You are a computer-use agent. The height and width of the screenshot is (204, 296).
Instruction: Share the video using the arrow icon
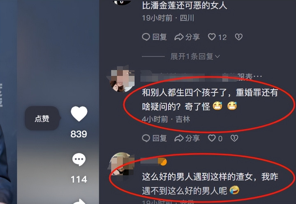click(x=79, y=202)
